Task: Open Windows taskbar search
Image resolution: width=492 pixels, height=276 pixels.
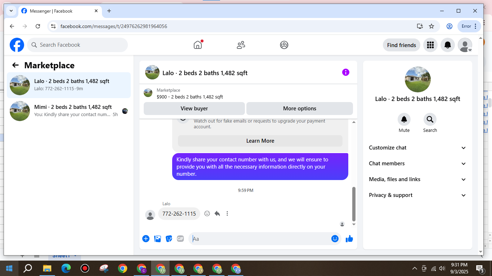Action: tap(28, 268)
